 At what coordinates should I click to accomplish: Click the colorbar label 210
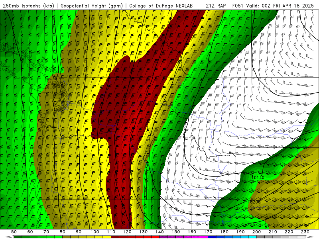coord(273,232)
